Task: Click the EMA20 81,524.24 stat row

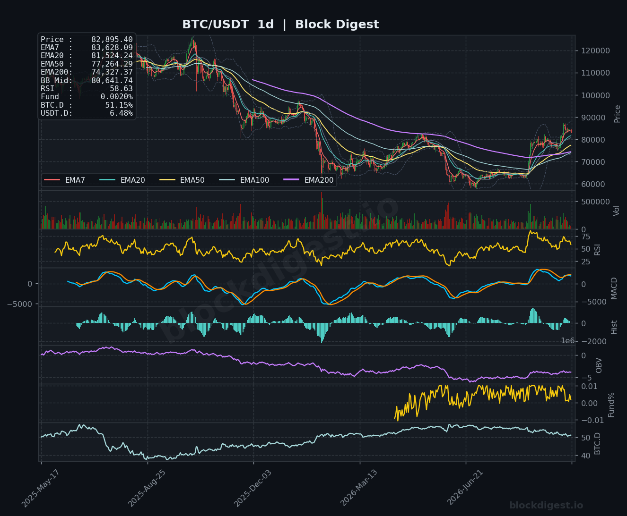Action: (87, 56)
